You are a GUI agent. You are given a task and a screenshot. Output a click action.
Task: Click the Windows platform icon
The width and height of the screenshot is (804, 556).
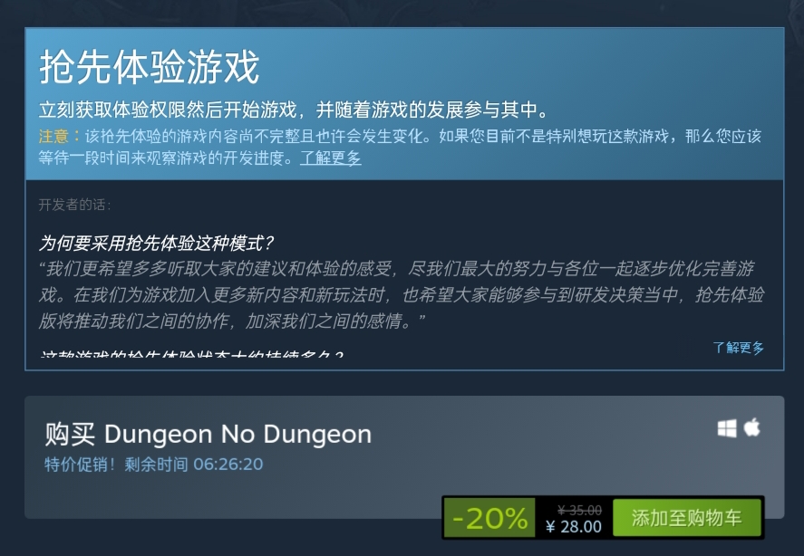click(727, 428)
